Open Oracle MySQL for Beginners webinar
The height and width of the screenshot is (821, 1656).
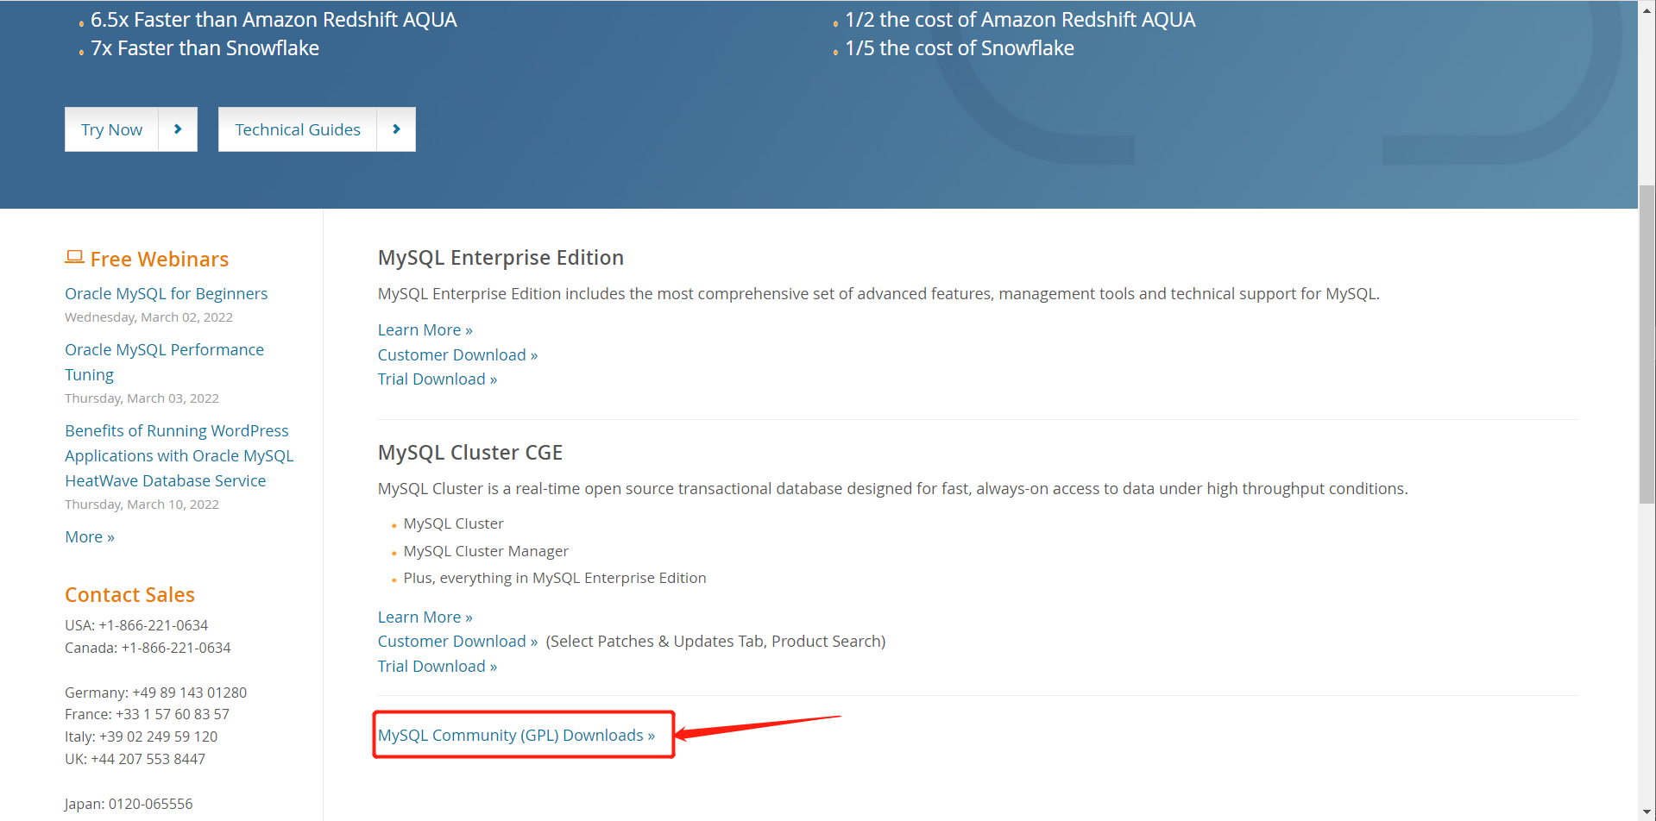pos(166,294)
